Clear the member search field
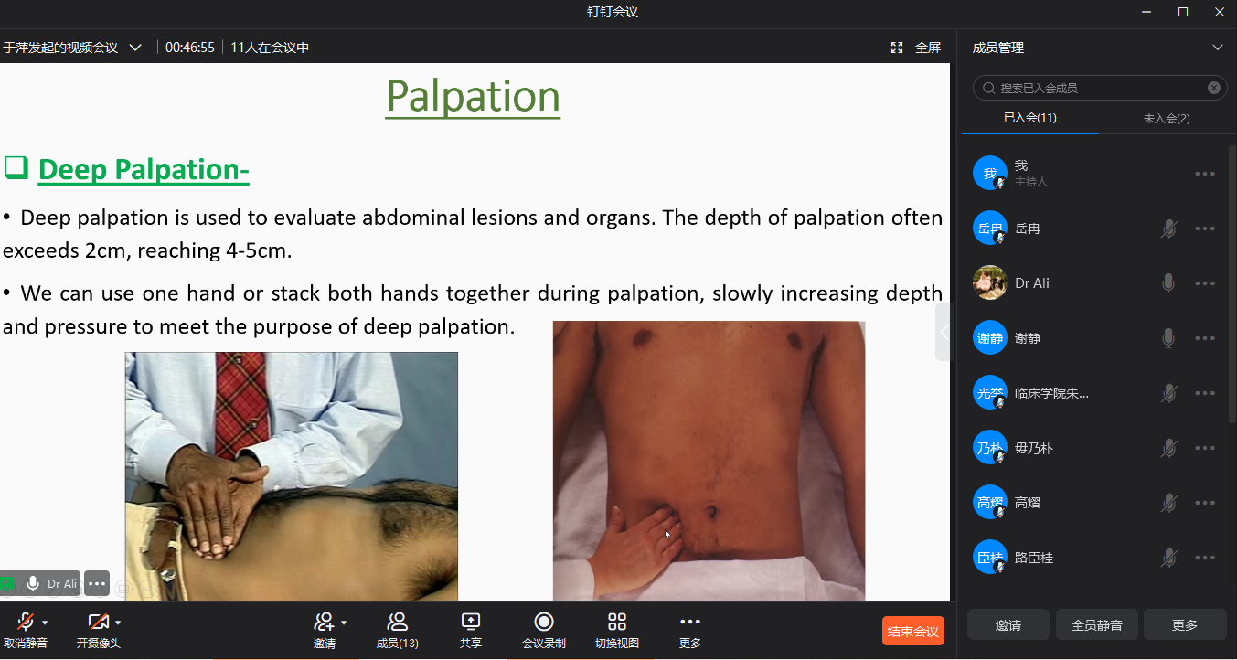The height and width of the screenshot is (660, 1237). click(x=1214, y=88)
